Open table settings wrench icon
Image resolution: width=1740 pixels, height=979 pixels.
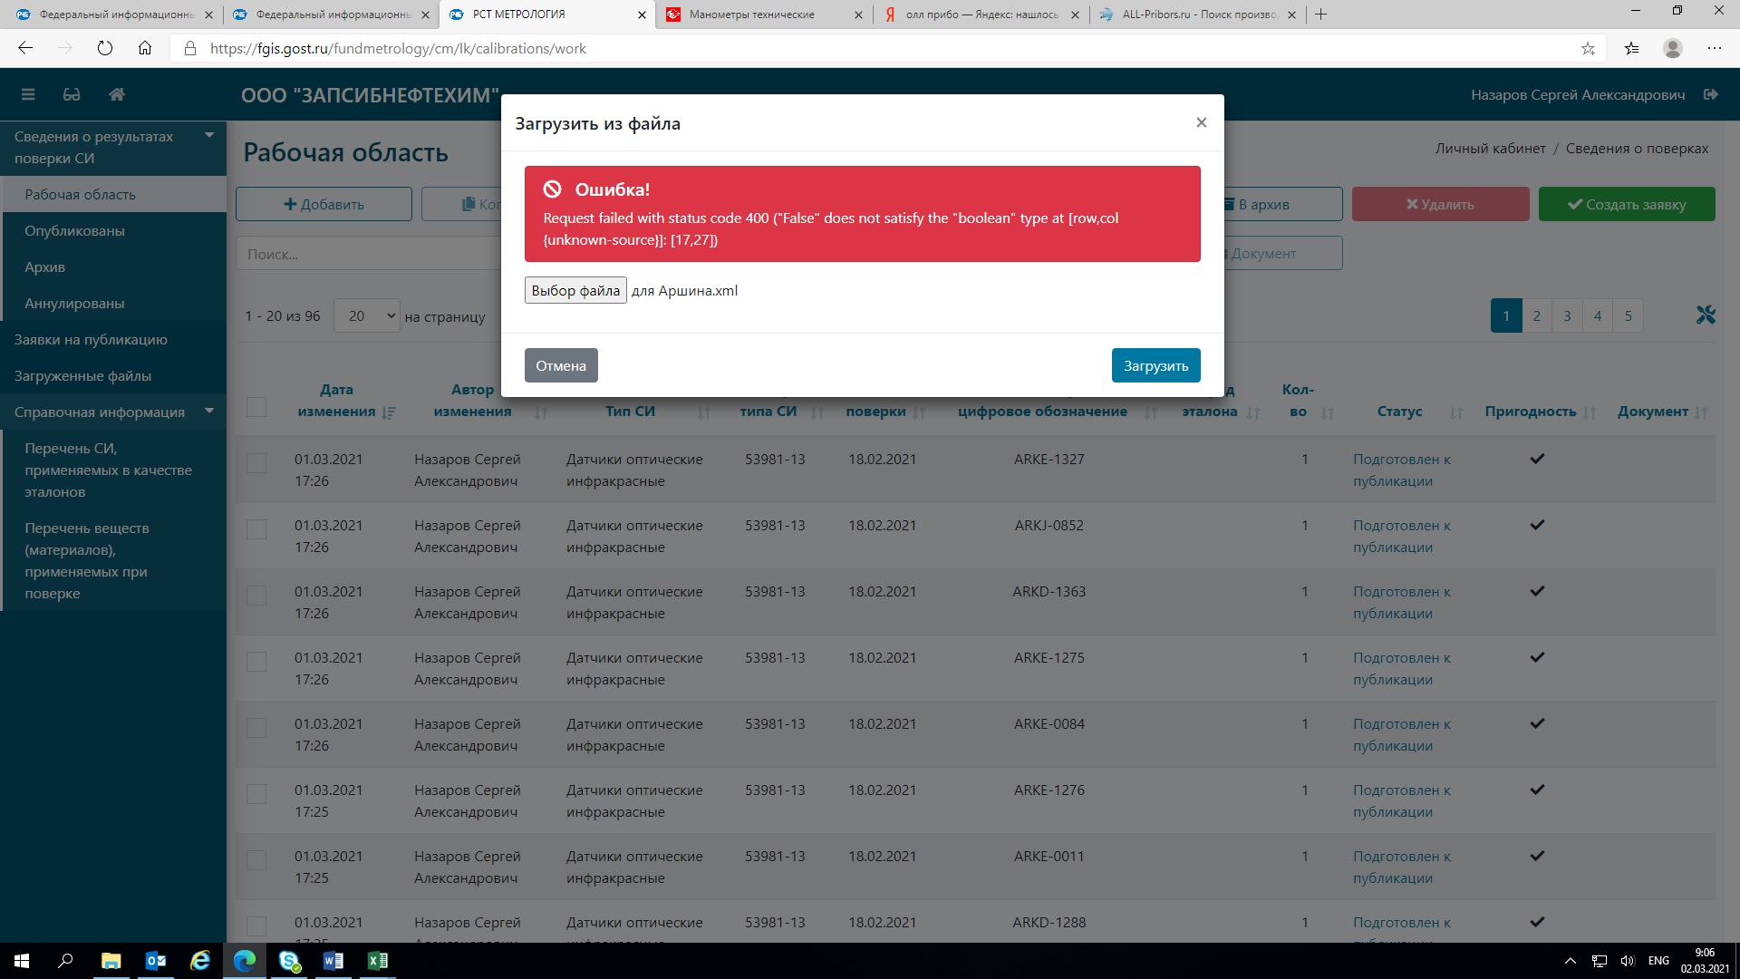(1706, 315)
